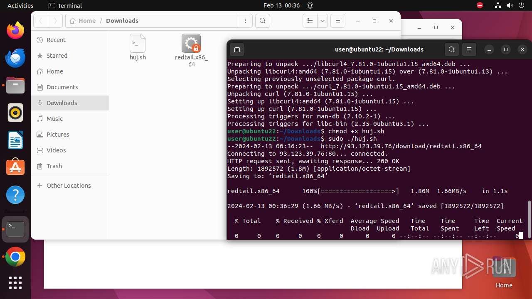532x299 pixels.
Task: Open the Activities overview
Action: (x=20, y=5)
